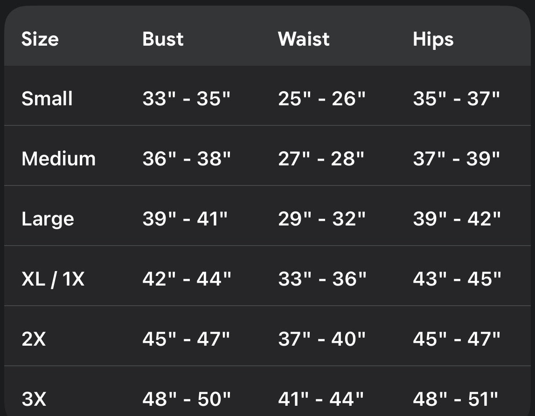The width and height of the screenshot is (535, 416).
Task: Click the 3X hips measurement 48" - 51"
Action: (x=456, y=399)
